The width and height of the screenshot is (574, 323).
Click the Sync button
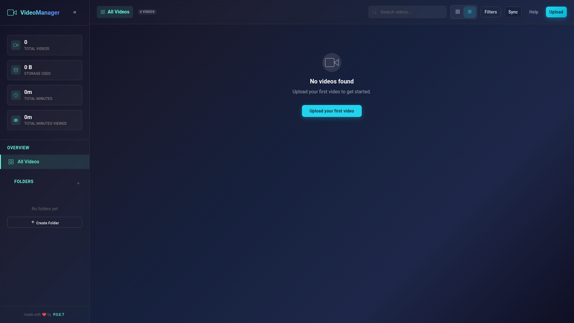click(513, 12)
